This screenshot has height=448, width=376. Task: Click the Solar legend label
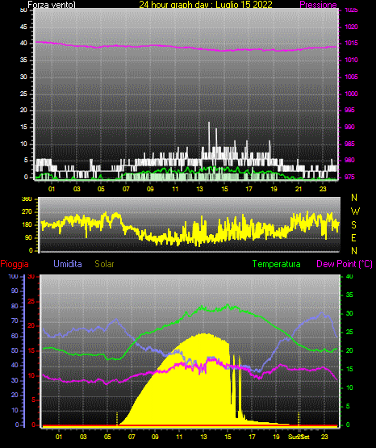pos(104,264)
